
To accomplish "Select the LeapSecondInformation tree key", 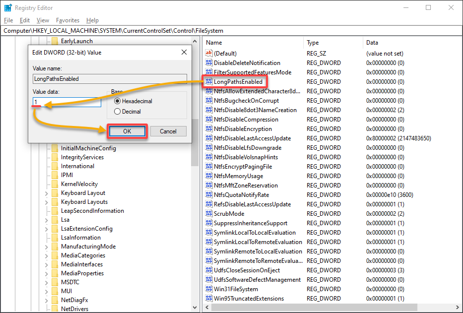I will click(92, 211).
